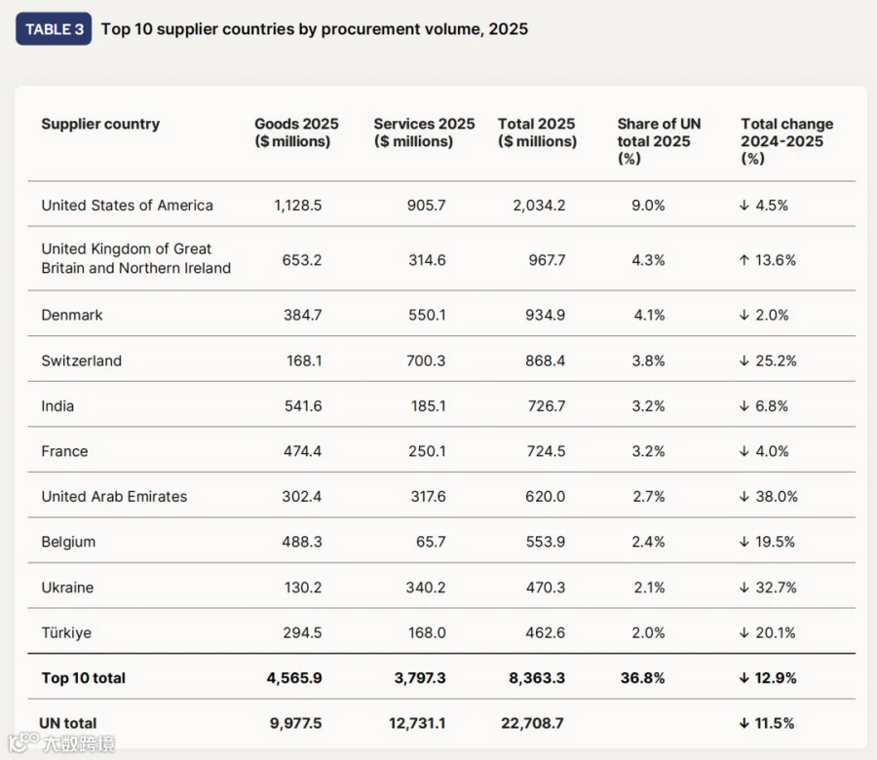This screenshot has height=760, width=877.
Task: Select the Denmark row label
Action: pyautogui.click(x=72, y=315)
